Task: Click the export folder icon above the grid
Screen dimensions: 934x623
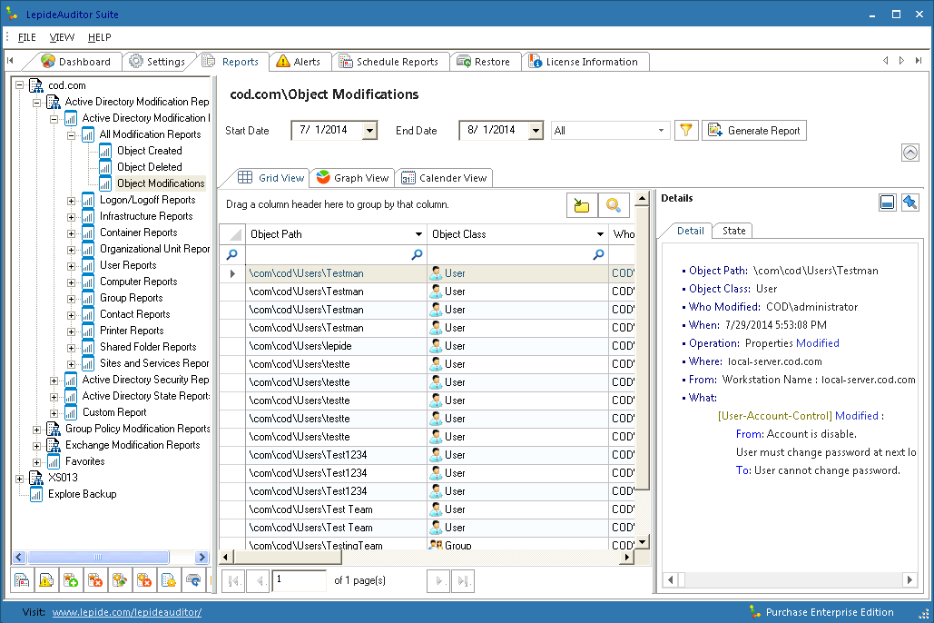Action: (581, 205)
